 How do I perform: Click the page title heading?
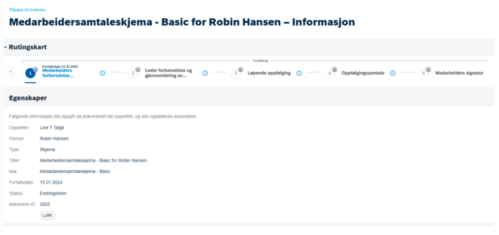(182, 22)
